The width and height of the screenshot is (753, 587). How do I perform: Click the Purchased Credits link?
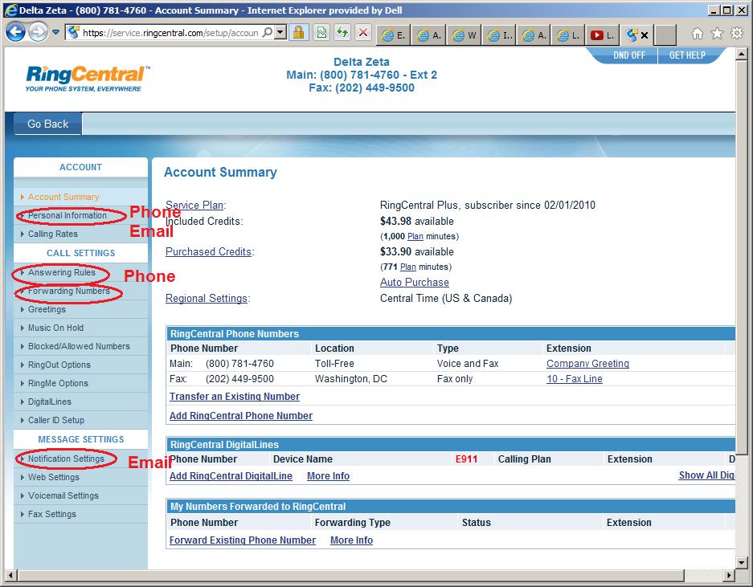(x=208, y=251)
